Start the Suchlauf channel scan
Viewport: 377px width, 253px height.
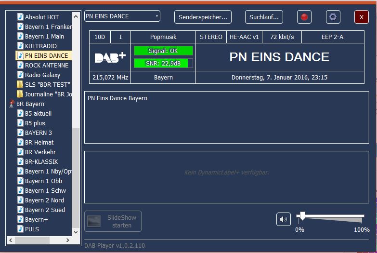coord(264,17)
